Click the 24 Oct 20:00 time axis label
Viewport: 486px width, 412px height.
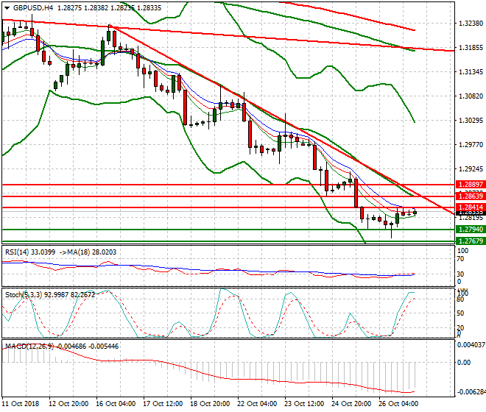[351, 404]
